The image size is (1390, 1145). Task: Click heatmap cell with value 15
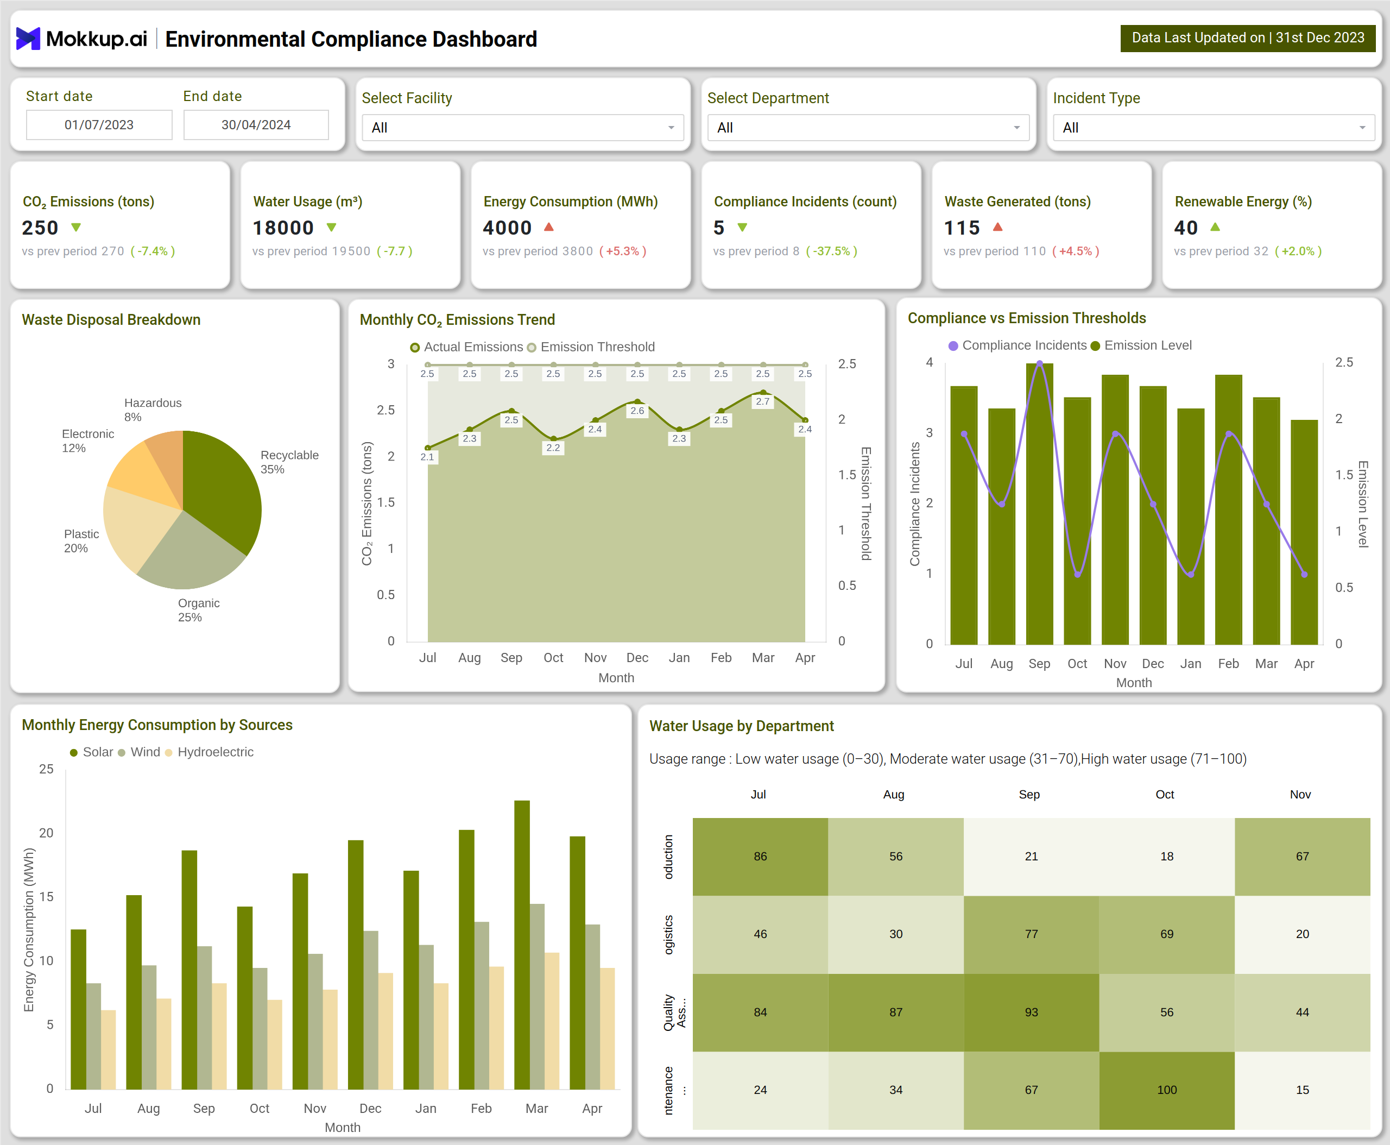(x=1302, y=1090)
